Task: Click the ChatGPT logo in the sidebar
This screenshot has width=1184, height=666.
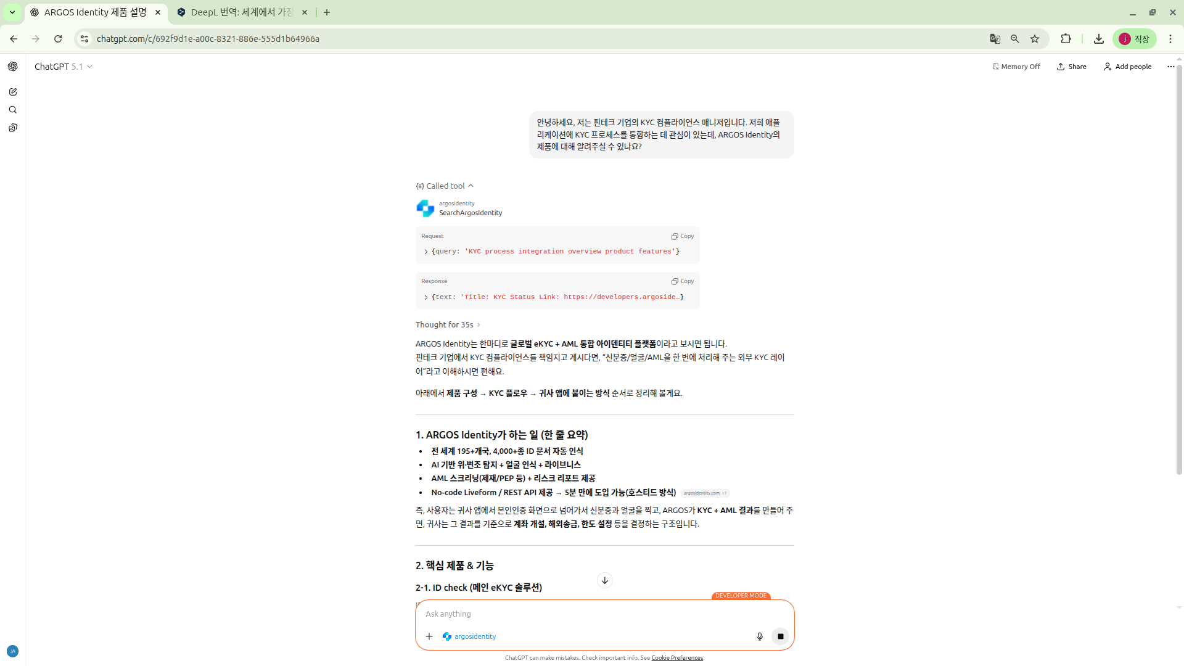Action: (12, 66)
